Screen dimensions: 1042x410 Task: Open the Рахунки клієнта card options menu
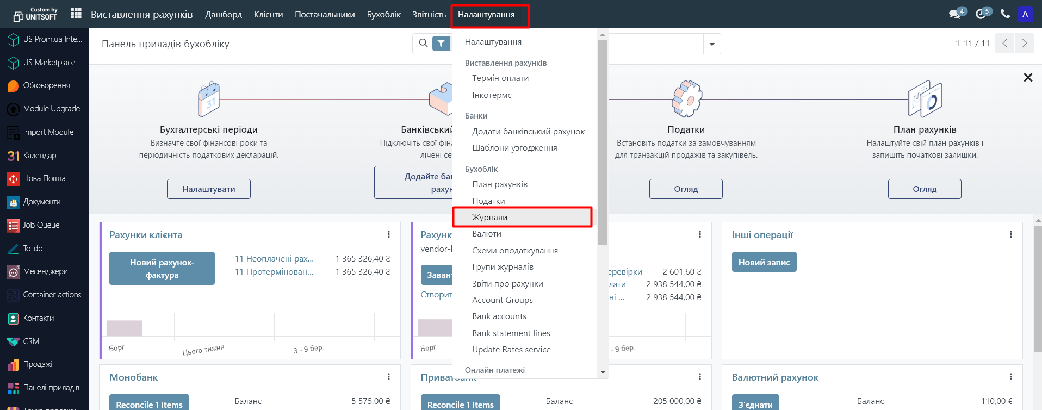pos(388,234)
